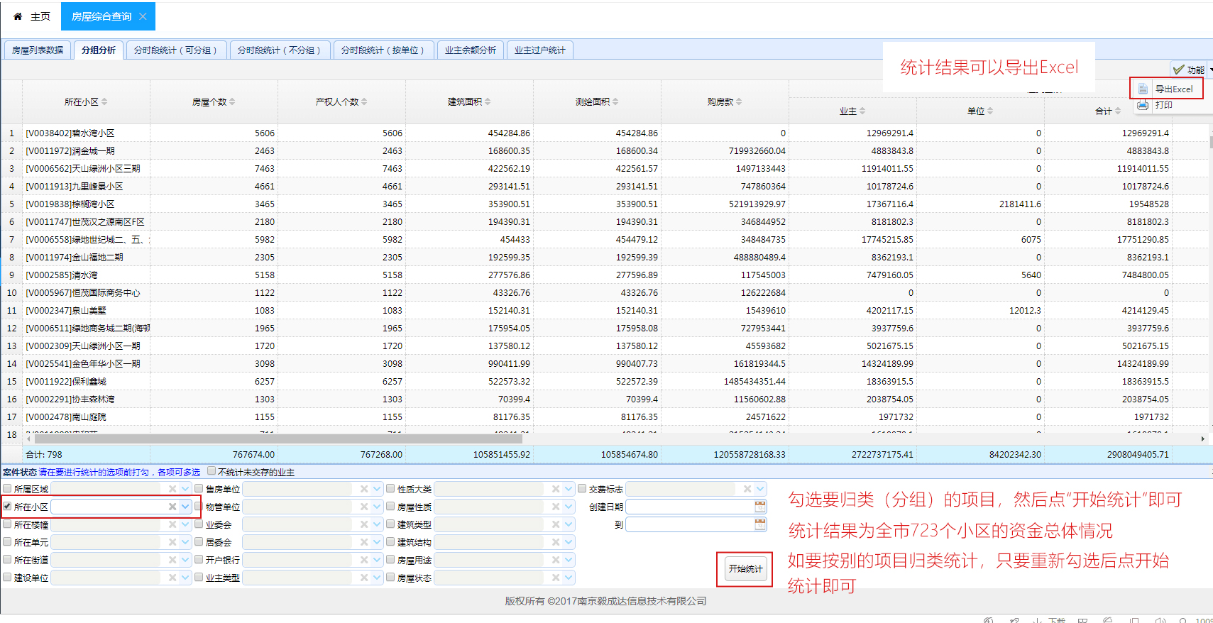Uncheck the 所在小区 checkbox
This screenshot has width=1213, height=623.
pos(7,507)
